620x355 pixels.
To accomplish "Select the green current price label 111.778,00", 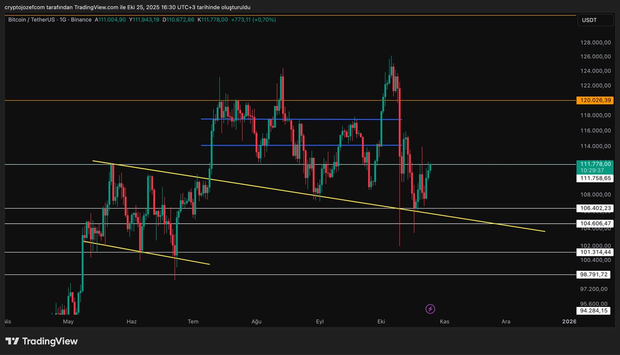I will [x=595, y=163].
